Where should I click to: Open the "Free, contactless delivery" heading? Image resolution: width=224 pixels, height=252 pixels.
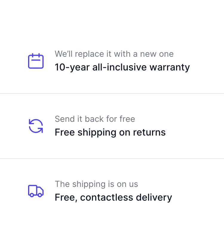113,198
